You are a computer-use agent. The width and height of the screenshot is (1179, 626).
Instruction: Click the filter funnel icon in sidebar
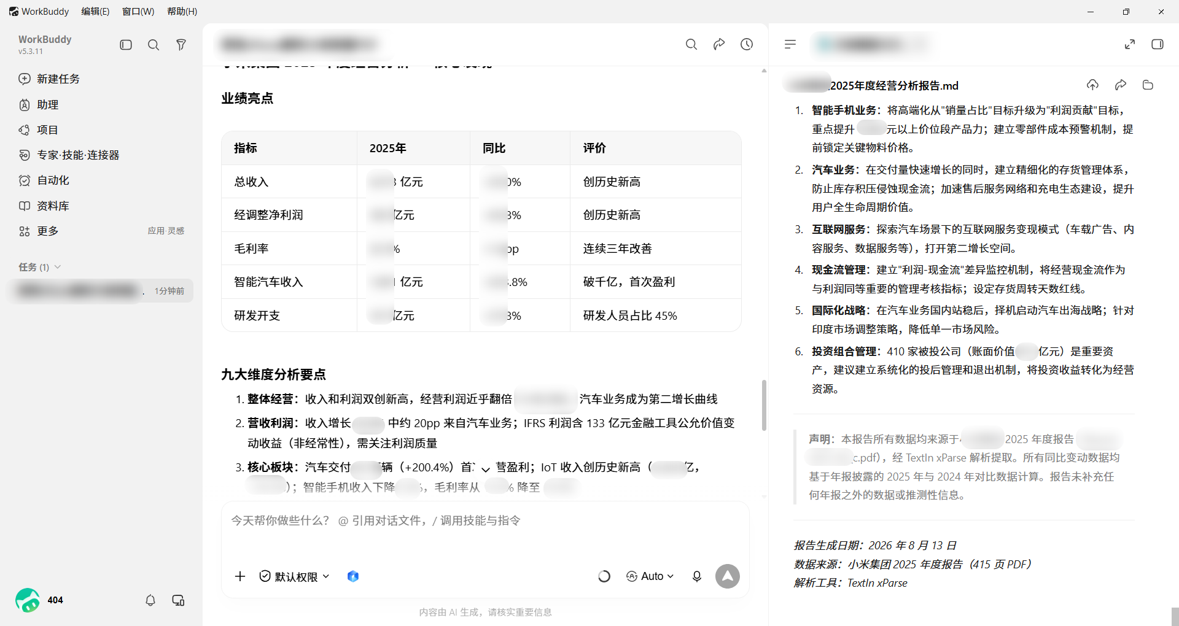click(181, 45)
